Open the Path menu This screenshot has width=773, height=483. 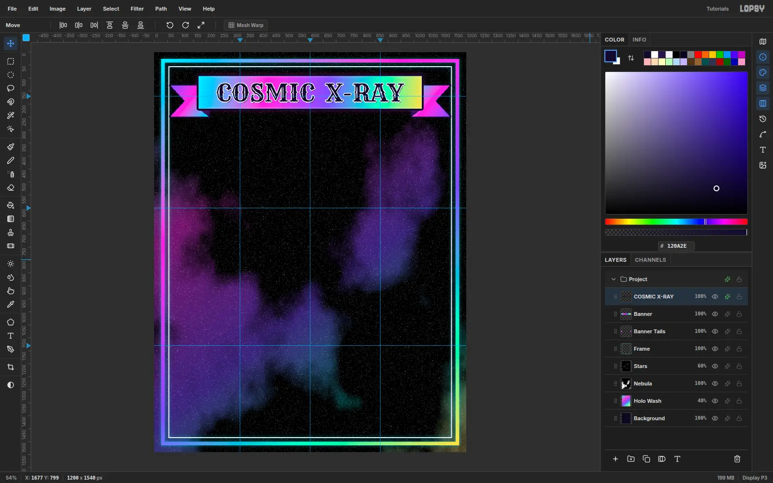[x=161, y=9]
